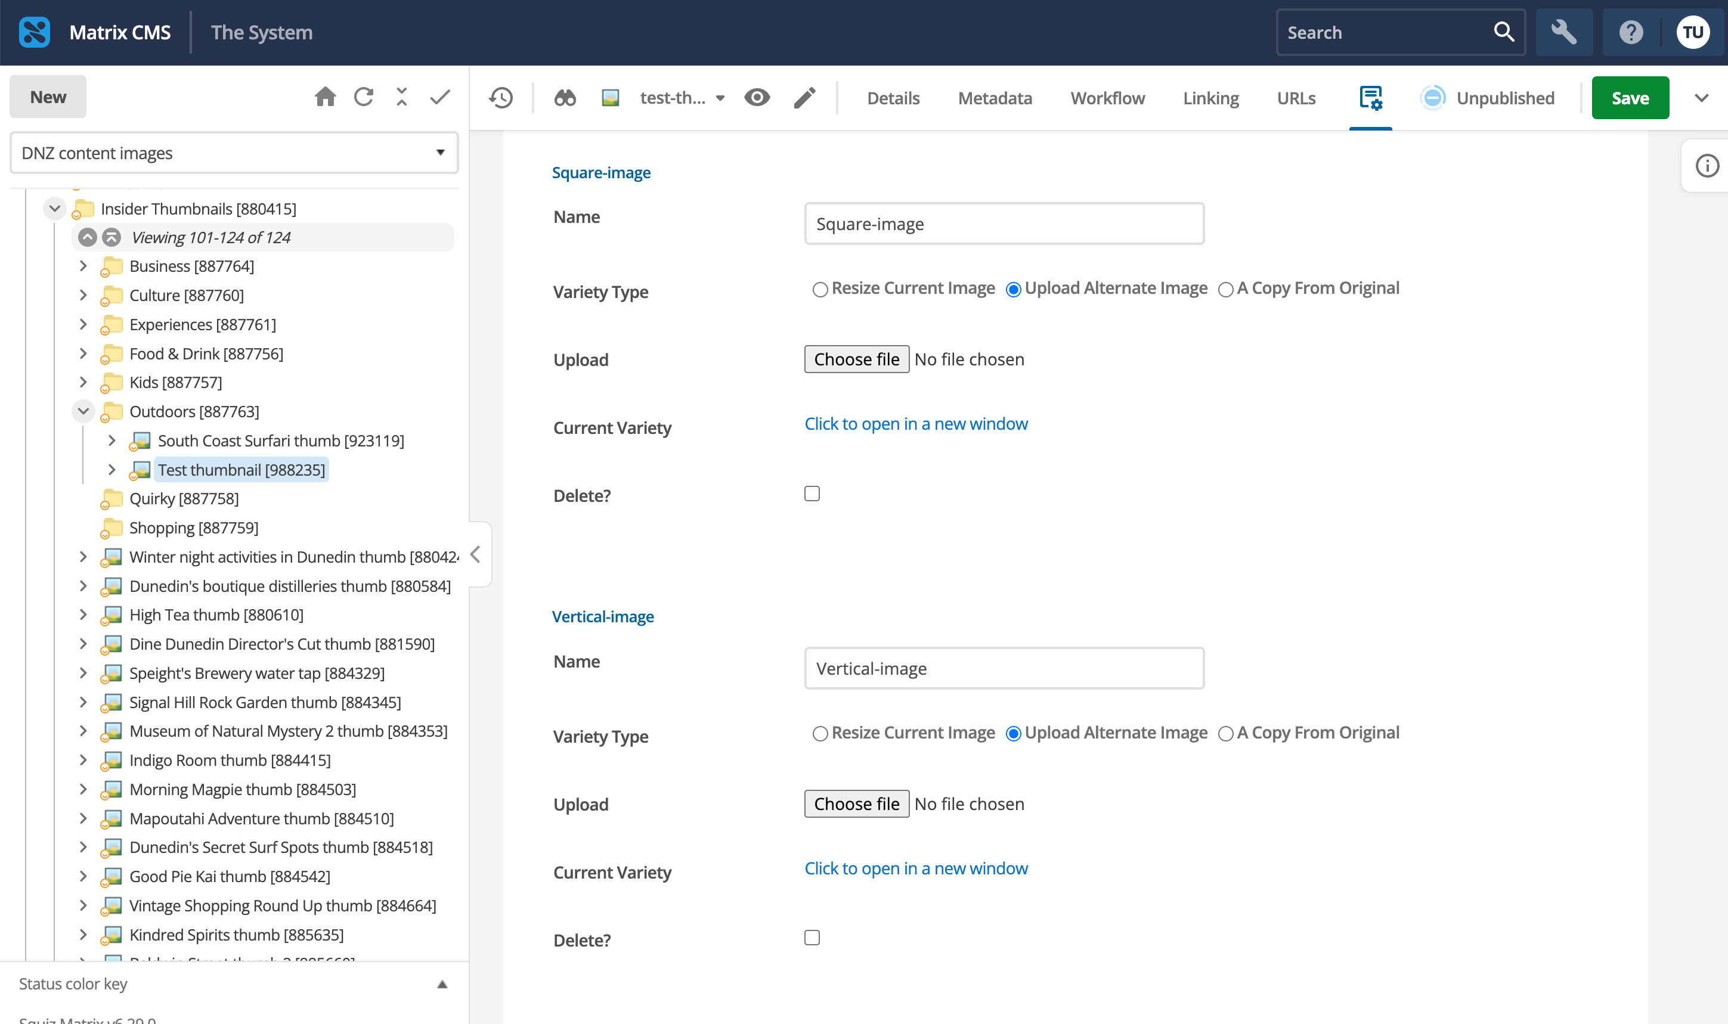1728x1024 pixels.
Task: Open the URLs tab
Action: [1296, 98]
